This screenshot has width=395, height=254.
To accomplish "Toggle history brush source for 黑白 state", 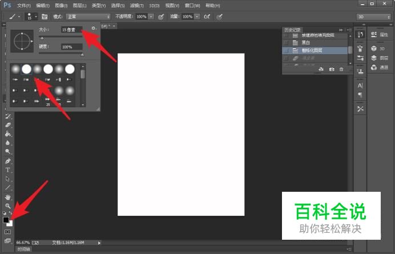I will 286,43.
